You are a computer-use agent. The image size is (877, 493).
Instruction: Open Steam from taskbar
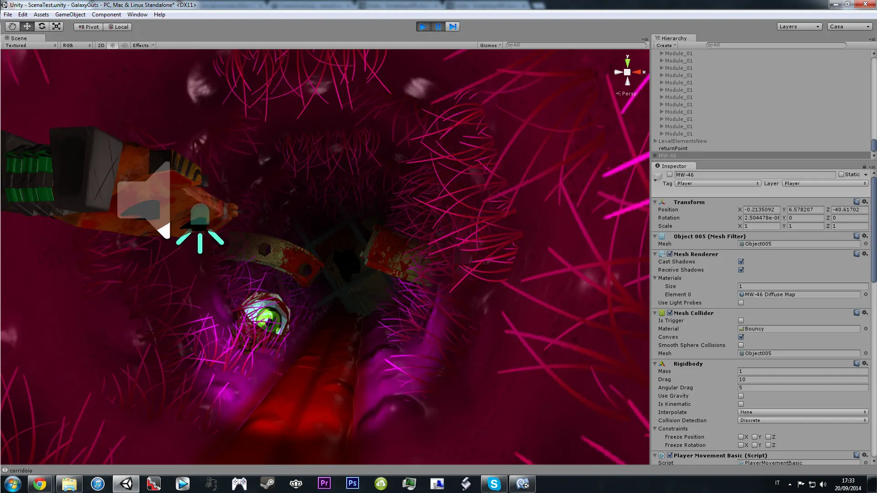click(267, 483)
